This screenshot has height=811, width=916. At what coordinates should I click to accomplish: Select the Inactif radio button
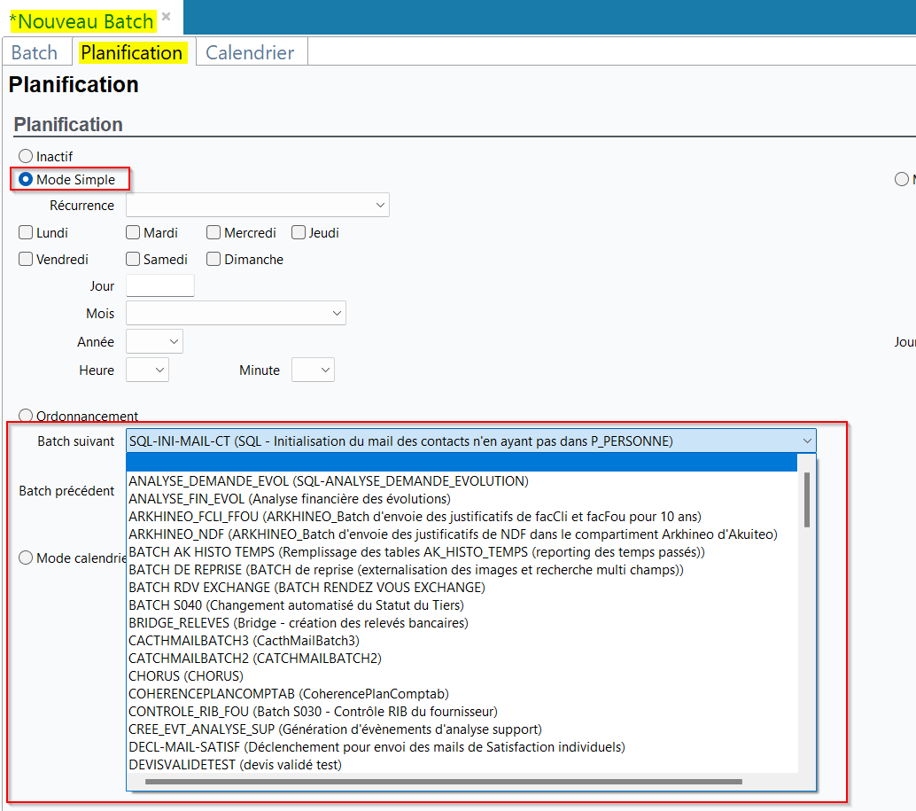pos(26,157)
